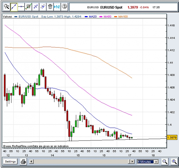
Task: Zoom out with the minus magnifier
Action: pyautogui.click(x=165, y=162)
